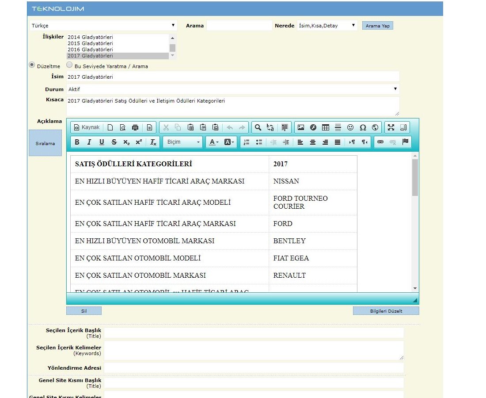Align text to the left

tap(300, 142)
